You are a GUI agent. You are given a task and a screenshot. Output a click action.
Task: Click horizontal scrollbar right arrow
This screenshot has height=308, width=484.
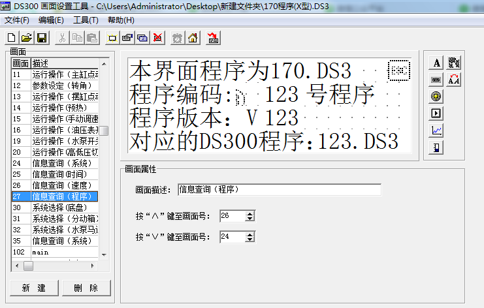click(x=93, y=266)
